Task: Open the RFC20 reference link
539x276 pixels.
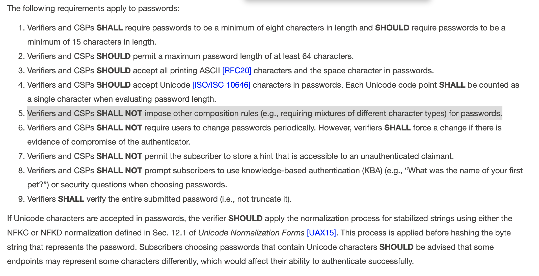Action: [x=236, y=71]
